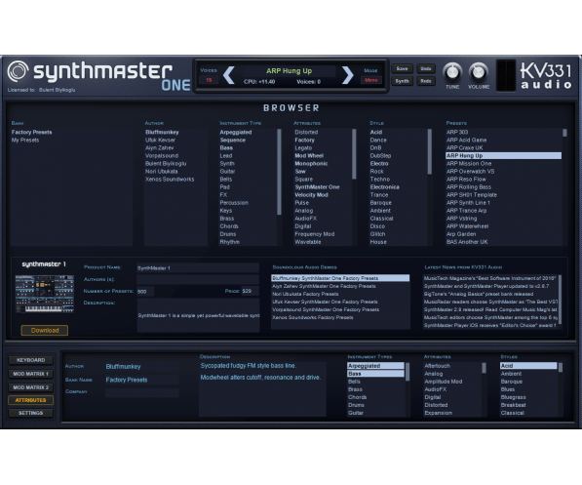The width and height of the screenshot is (582, 485).
Task: Click the preset description text box
Action: (x=262, y=388)
